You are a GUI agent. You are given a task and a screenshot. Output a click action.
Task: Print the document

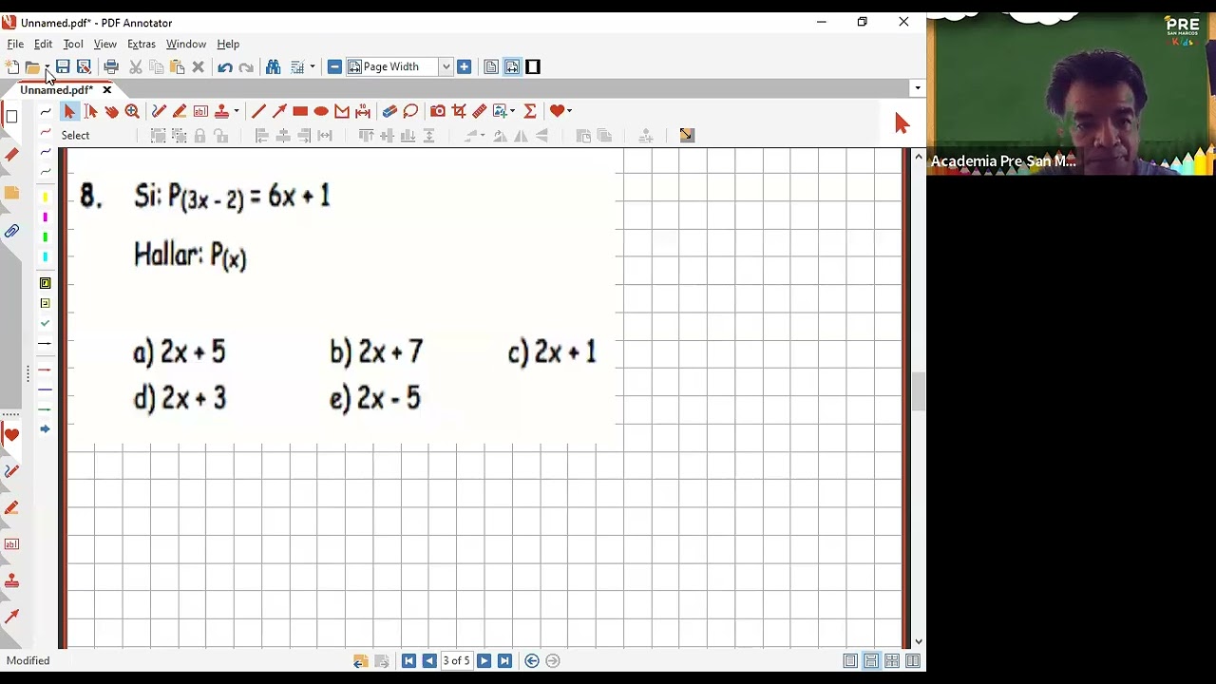pyautogui.click(x=111, y=66)
